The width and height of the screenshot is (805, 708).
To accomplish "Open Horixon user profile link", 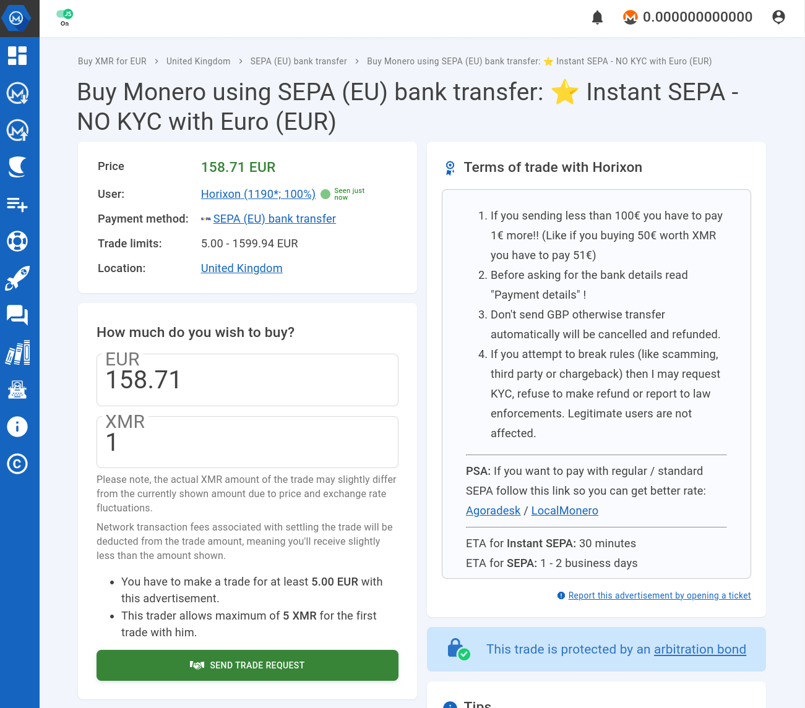I will tap(258, 194).
